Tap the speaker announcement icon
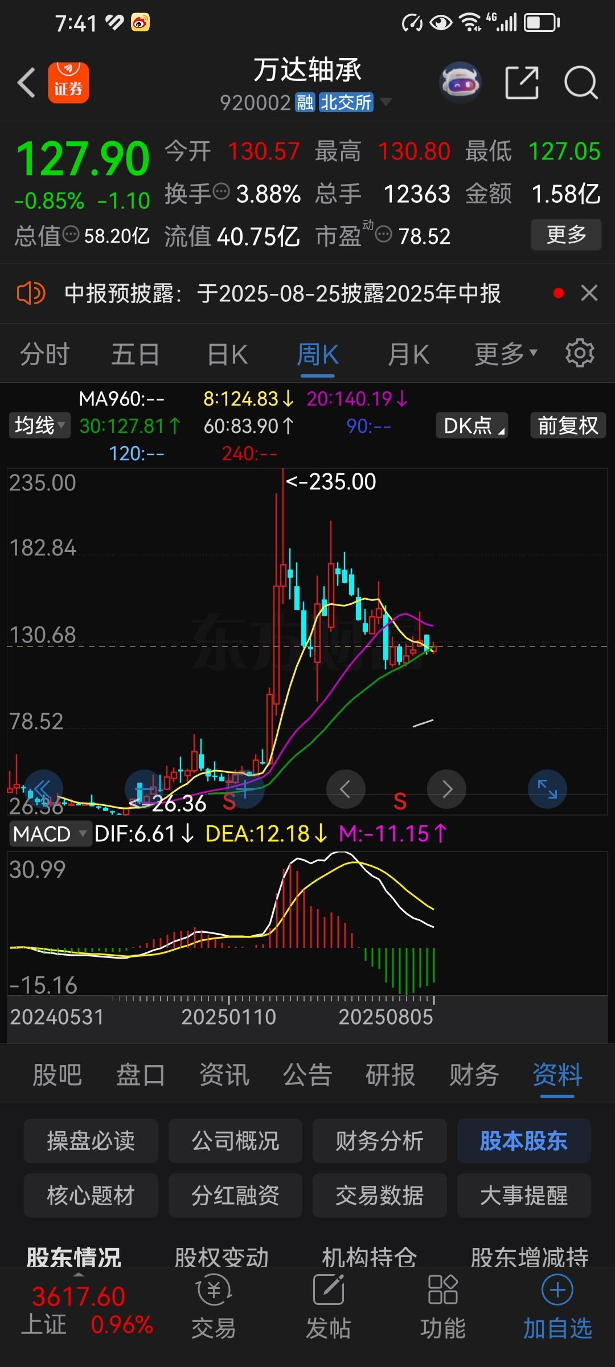Image resolution: width=615 pixels, height=1367 pixels. (x=31, y=294)
